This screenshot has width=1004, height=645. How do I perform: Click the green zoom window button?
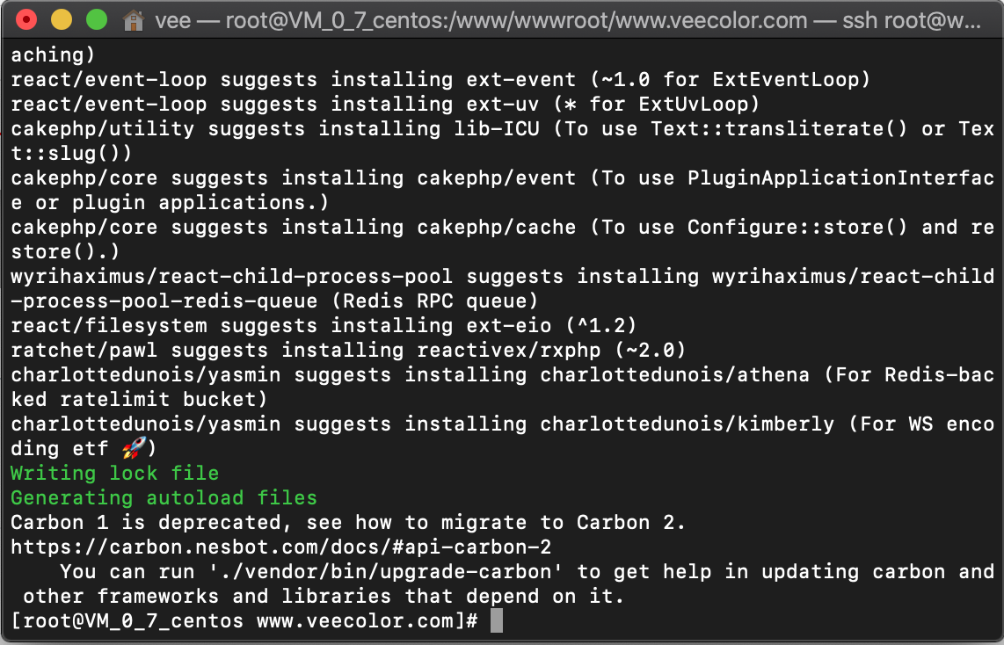pyautogui.click(x=97, y=20)
